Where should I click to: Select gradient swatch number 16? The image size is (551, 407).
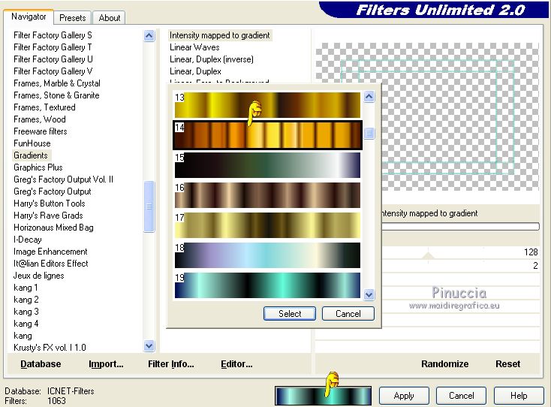[267, 194]
